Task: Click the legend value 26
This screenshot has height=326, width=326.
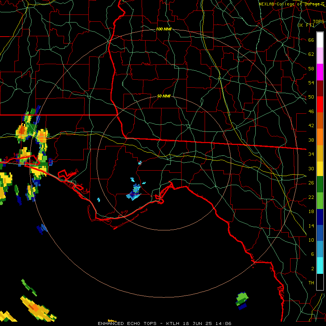Action: point(311,183)
